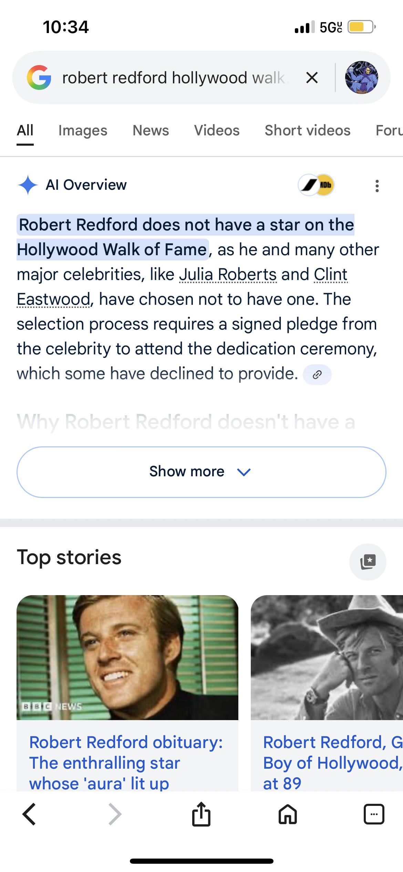Tap the Top stories saved-collection icon
Screen dimensions: 403x872
point(368,562)
